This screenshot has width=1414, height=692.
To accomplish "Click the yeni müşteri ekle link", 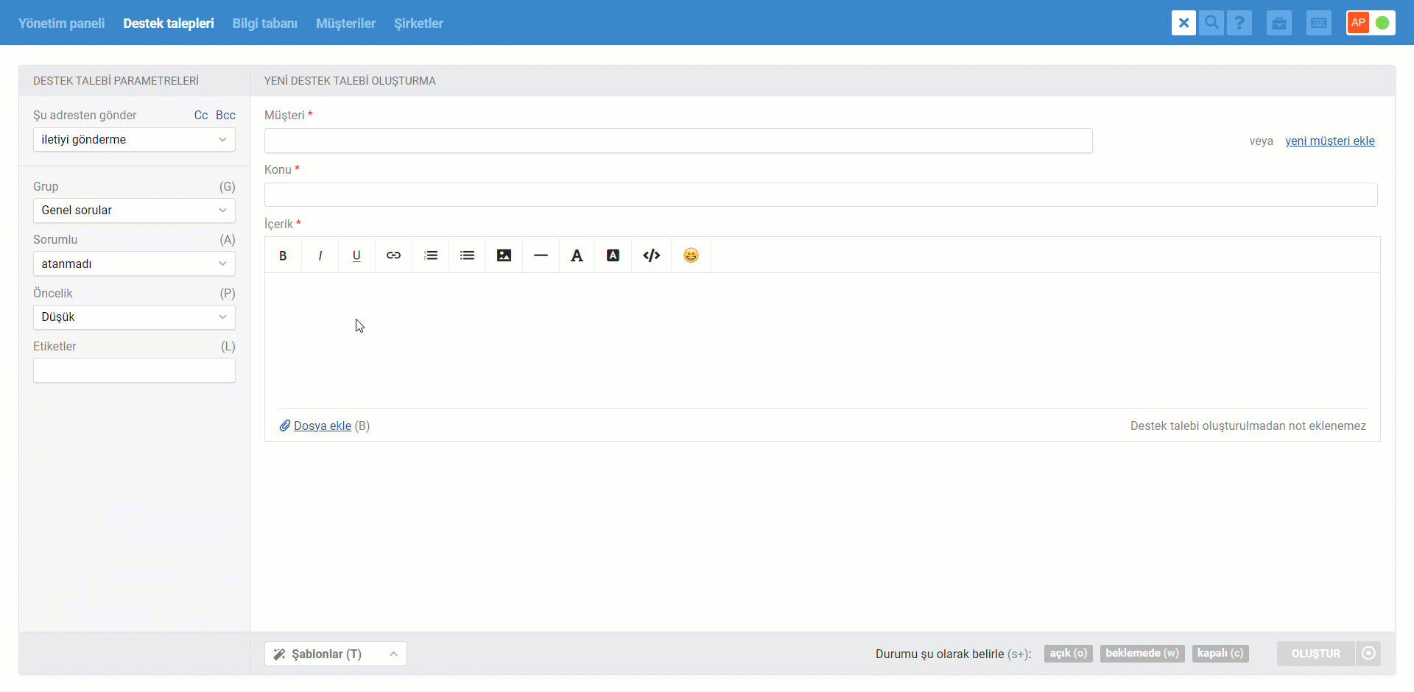I will (1330, 141).
